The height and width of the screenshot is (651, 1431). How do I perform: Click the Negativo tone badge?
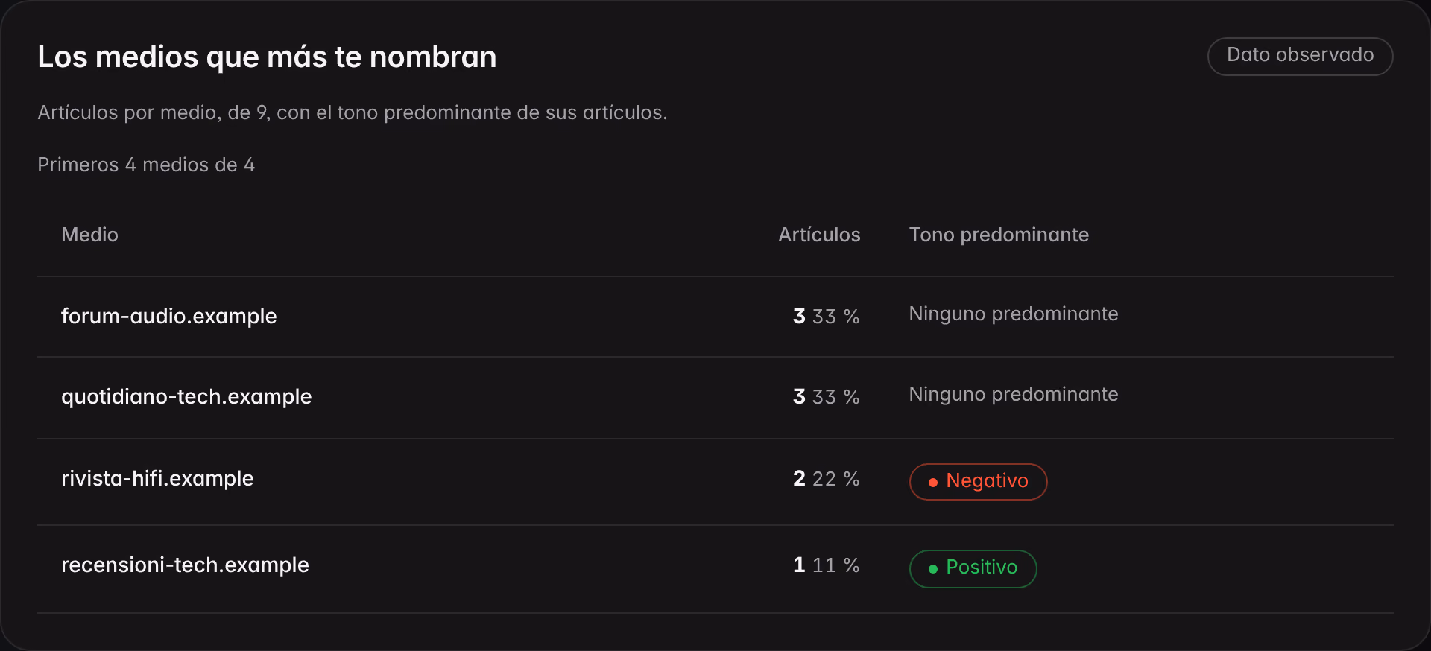tap(978, 481)
